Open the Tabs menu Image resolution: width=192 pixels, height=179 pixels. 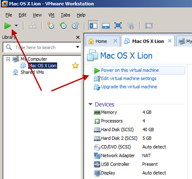pyautogui.click(x=66, y=15)
